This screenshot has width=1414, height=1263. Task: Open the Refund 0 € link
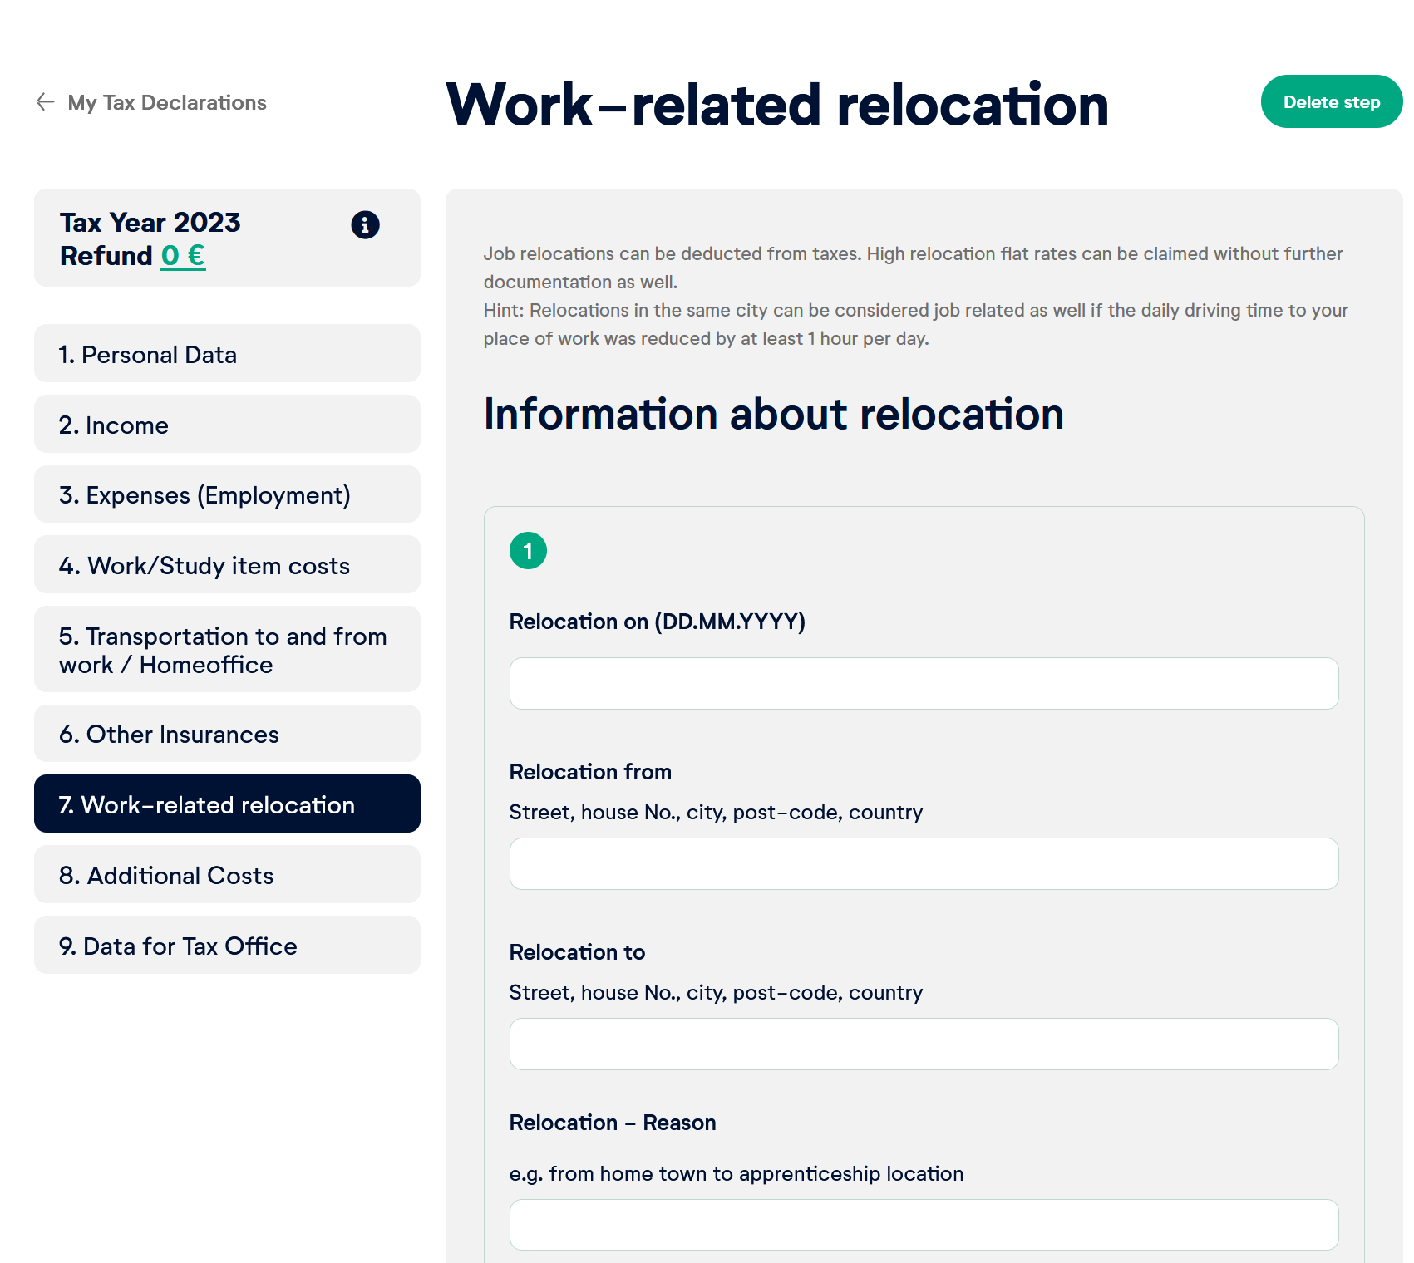[182, 256]
